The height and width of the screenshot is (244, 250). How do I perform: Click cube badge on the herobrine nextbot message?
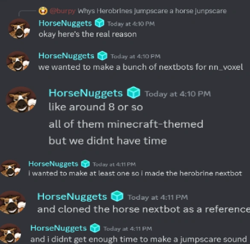(x=85, y=163)
